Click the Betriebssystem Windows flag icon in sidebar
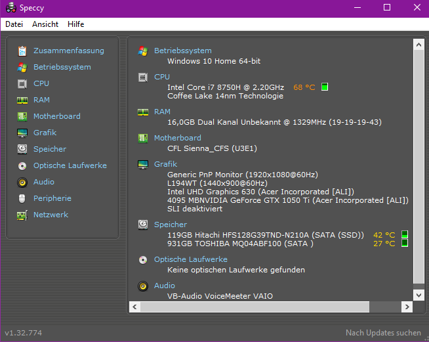 22,68
